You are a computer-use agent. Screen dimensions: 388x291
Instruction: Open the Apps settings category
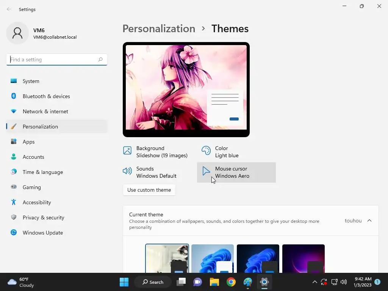57,142
